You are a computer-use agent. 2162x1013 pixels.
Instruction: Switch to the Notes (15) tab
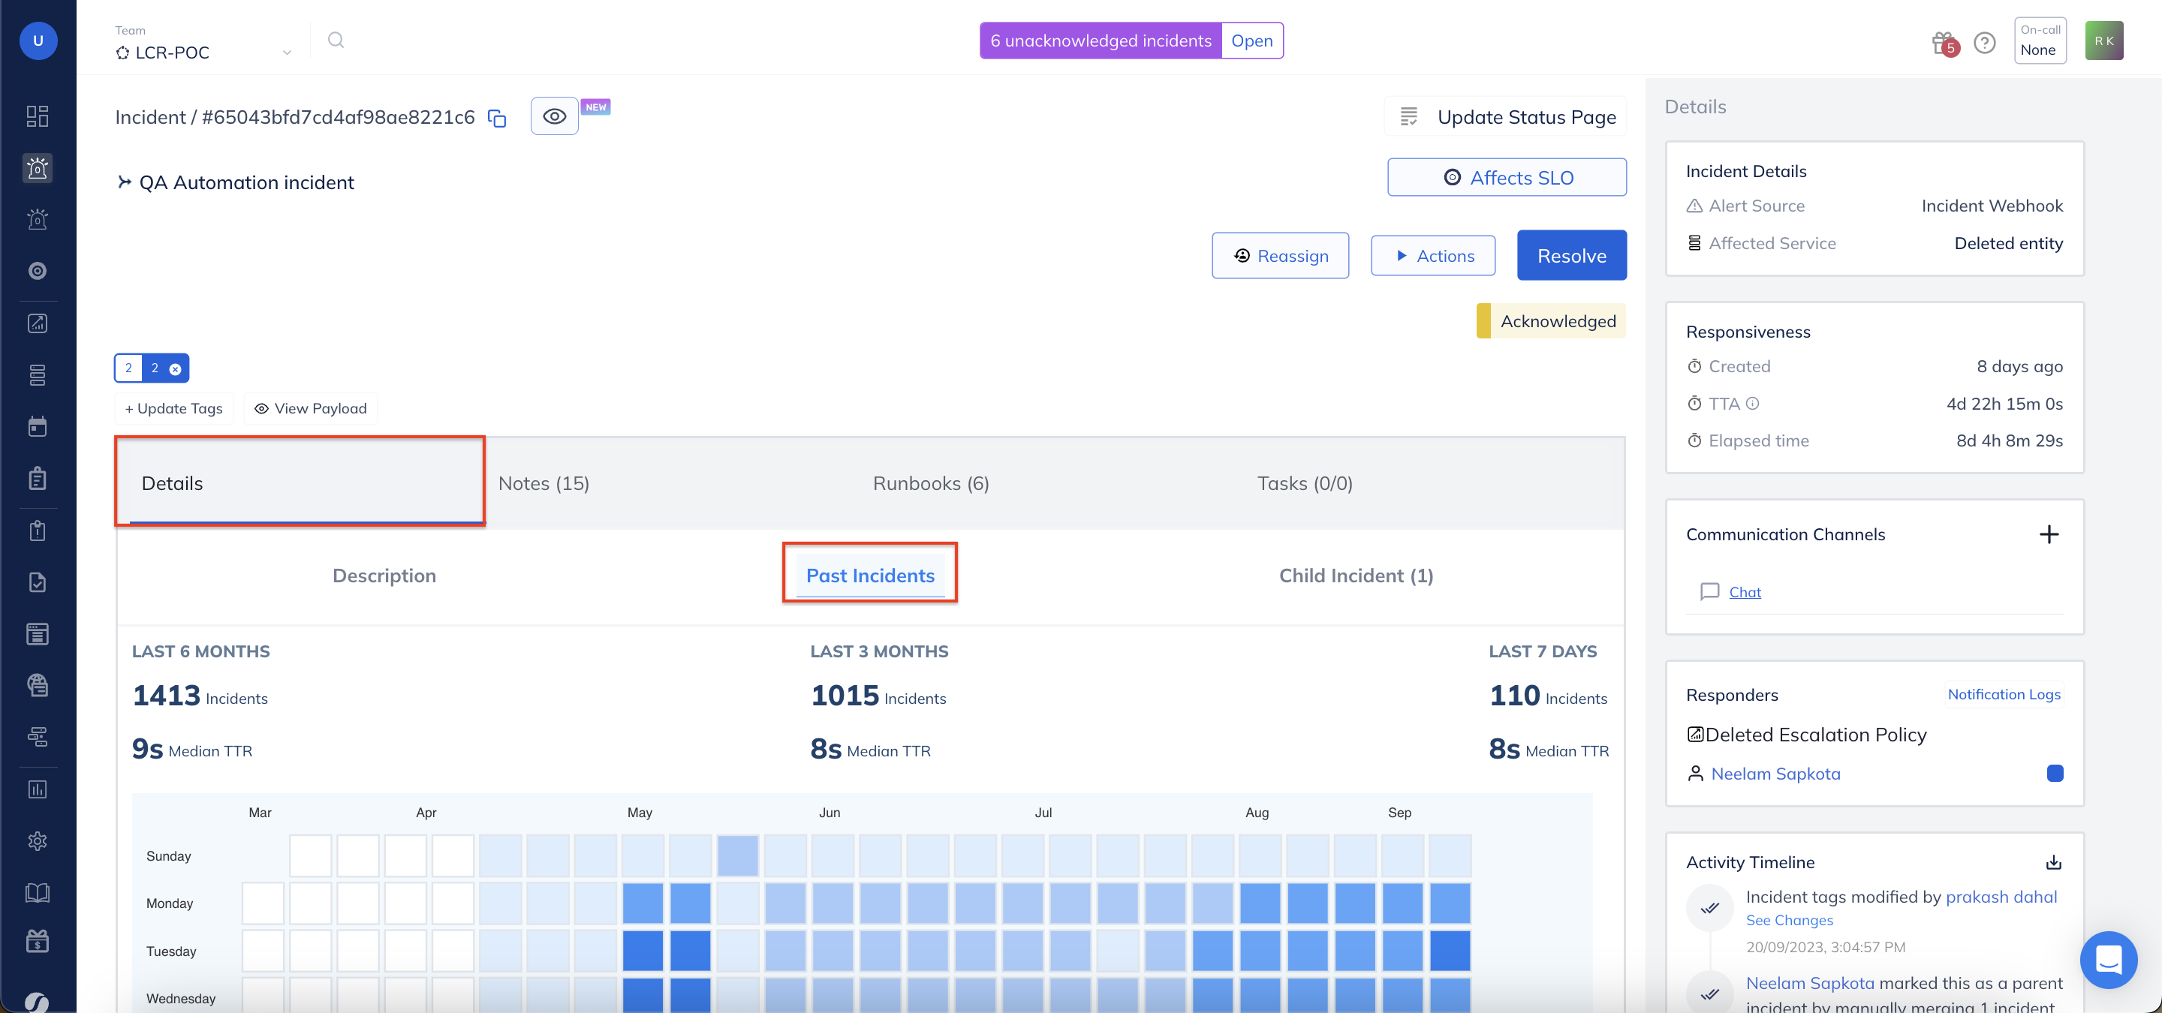coord(544,483)
